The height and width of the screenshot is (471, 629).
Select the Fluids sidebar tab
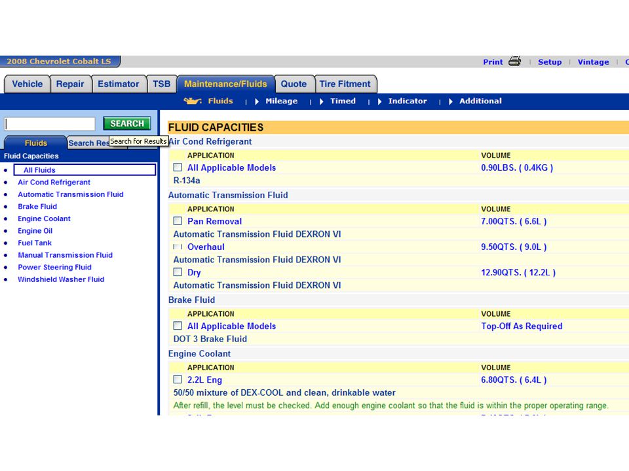(35, 143)
